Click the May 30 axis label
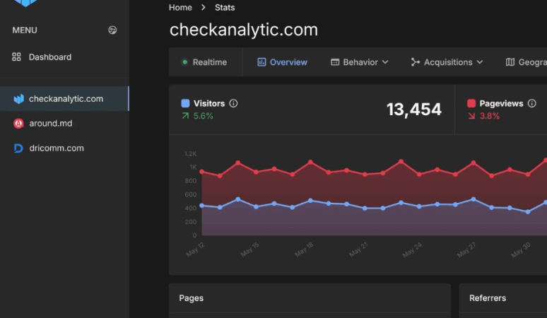 coord(521,249)
